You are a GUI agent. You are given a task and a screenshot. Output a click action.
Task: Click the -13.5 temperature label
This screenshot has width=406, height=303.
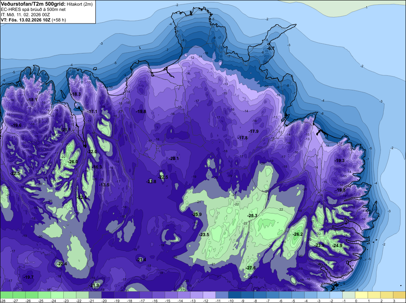(104, 185)
